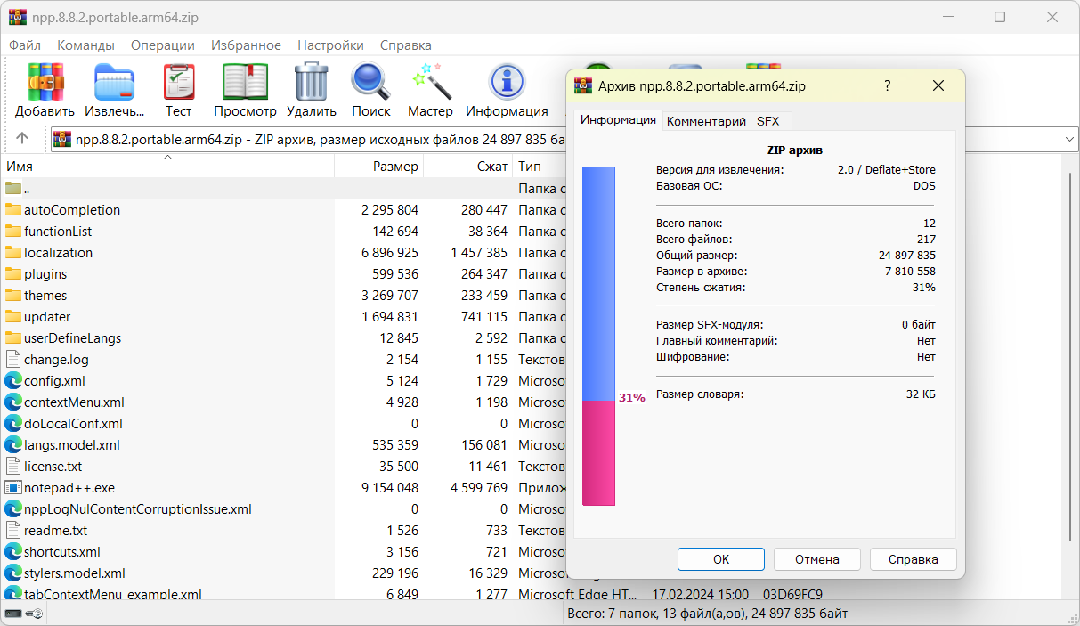The width and height of the screenshot is (1080, 626).
Task: Click the Удалить trash can icon
Action: [x=312, y=82]
